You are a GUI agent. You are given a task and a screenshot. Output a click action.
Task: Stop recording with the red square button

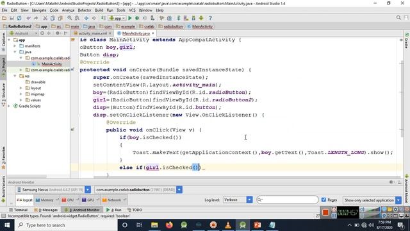325,212
